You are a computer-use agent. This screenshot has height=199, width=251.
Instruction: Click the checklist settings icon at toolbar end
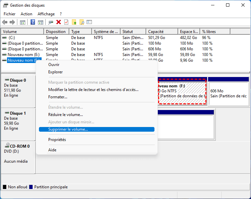click(x=89, y=22)
